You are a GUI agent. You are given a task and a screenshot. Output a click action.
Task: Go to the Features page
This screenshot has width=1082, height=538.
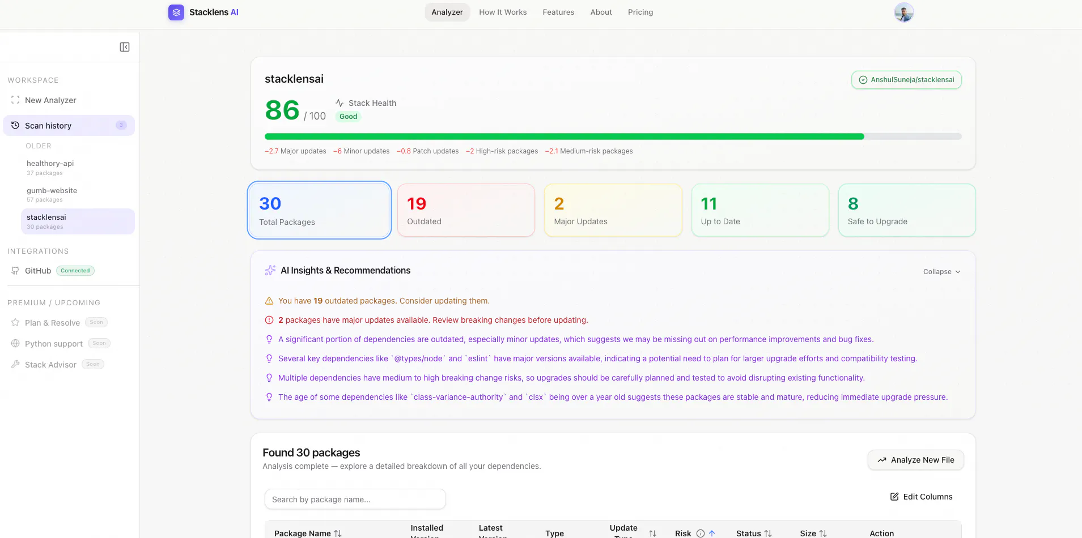click(x=558, y=12)
